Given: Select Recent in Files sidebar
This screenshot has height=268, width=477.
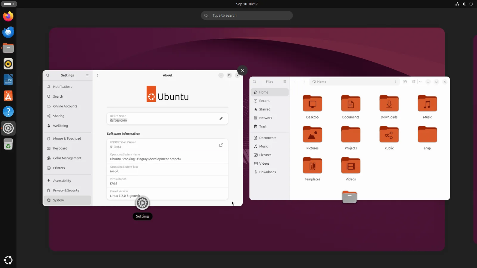Looking at the screenshot, I should click(x=270, y=101).
